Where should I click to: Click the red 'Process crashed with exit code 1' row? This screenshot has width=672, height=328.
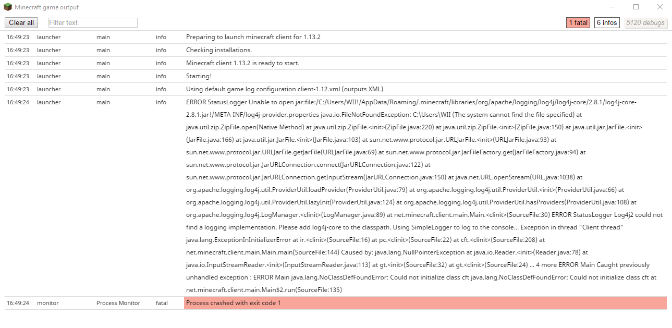click(425, 303)
